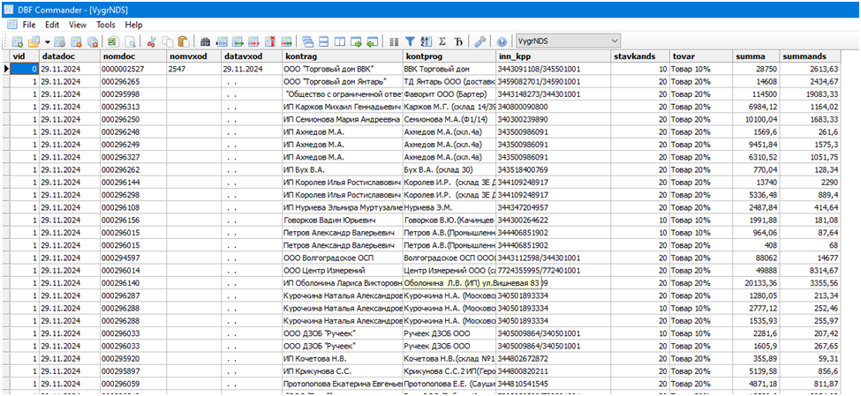This screenshot has width=861, height=396.
Task: Click the cascade windows icon
Action: coord(307,41)
